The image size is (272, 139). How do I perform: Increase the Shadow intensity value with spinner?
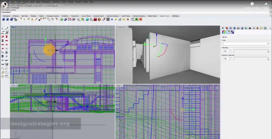pyautogui.click(x=230, y=58)
